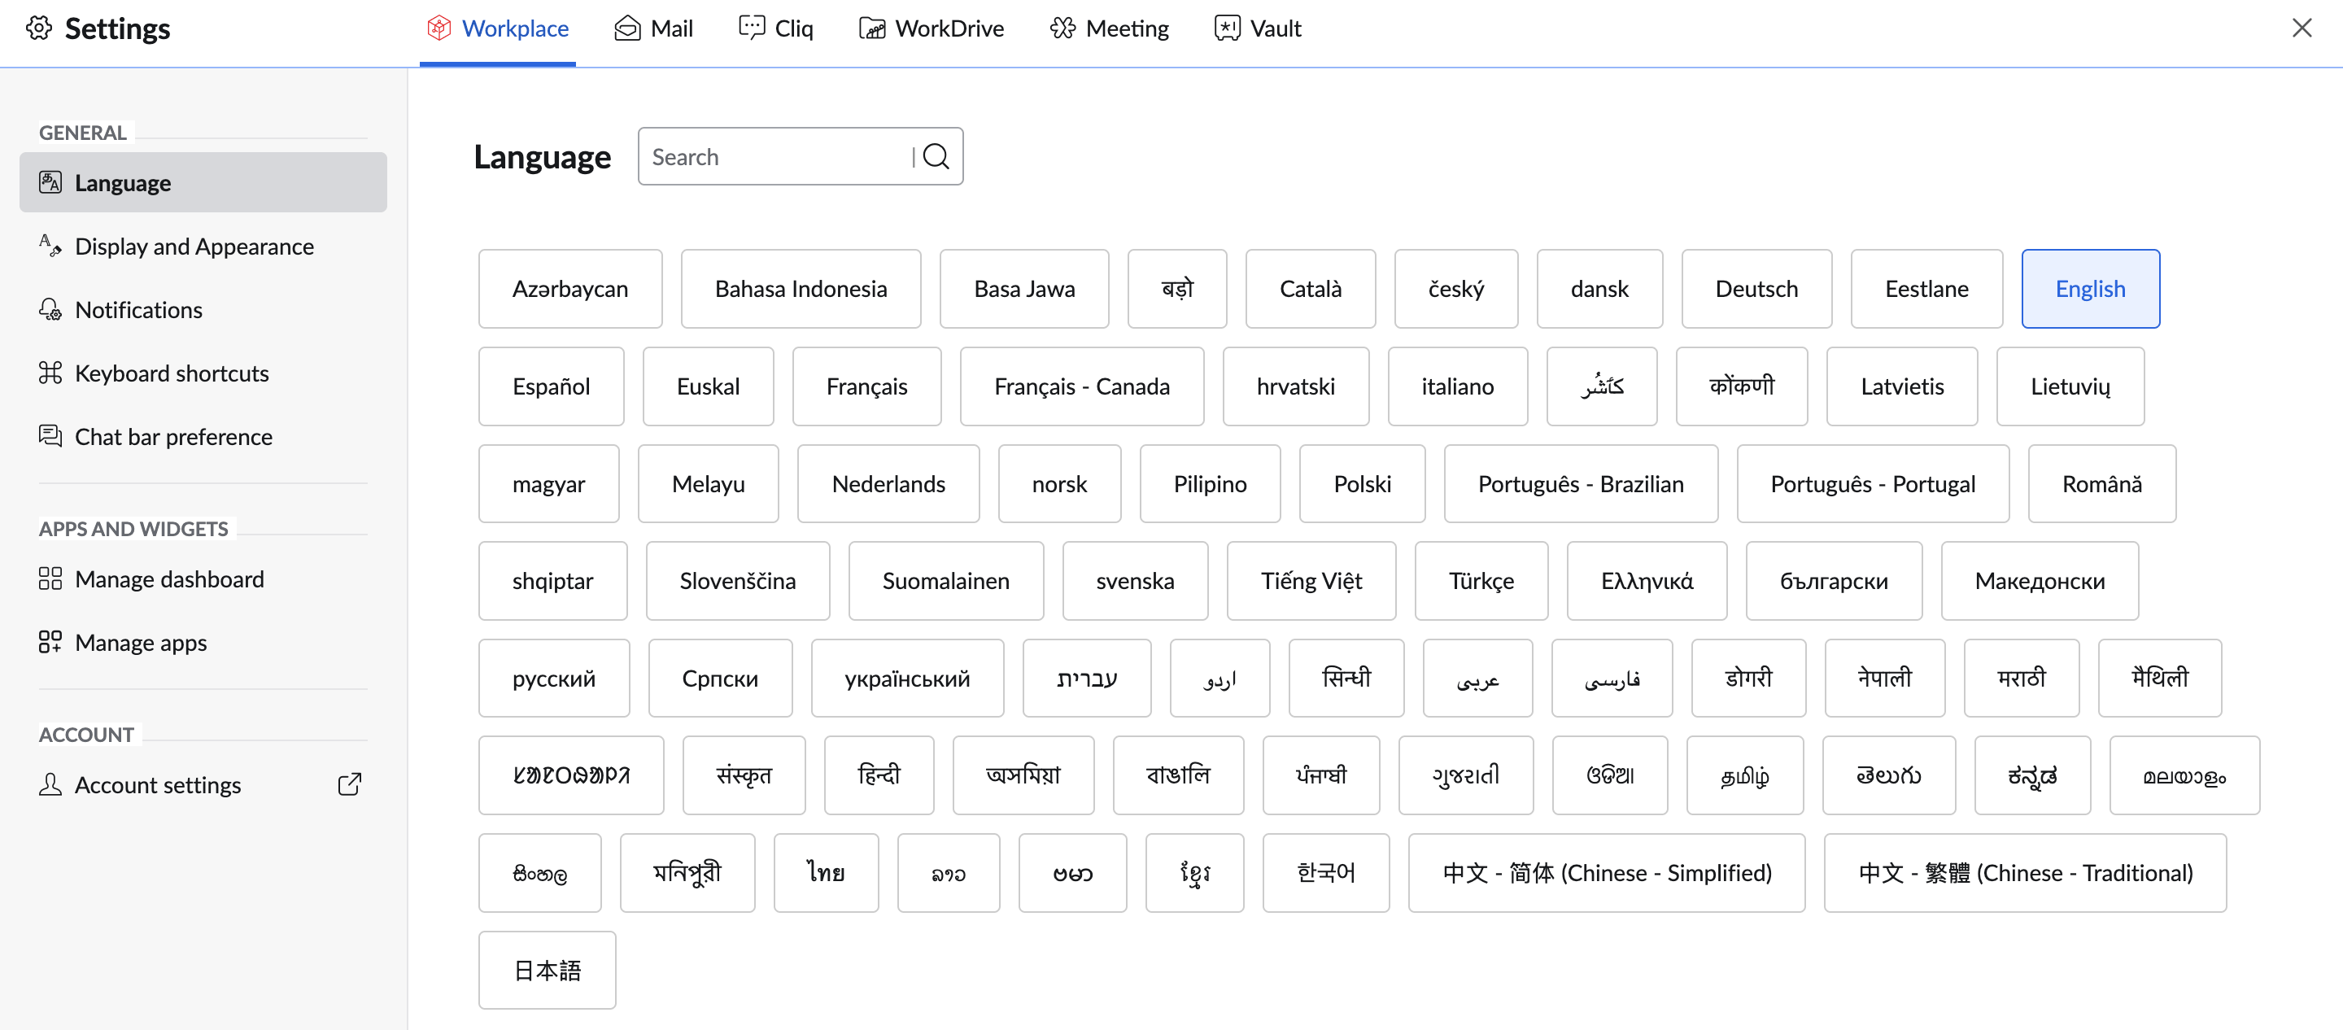Select हिन्दी language button

point(879,775)
